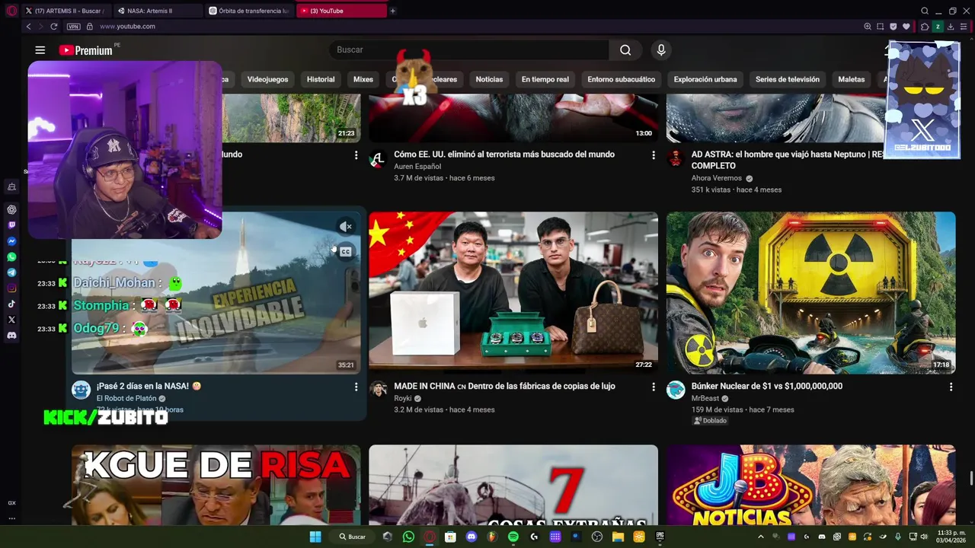Viewport: 975px width, 548px height.
Task: Filter by Videojuegos chip
Action: [x=267, y=79]
